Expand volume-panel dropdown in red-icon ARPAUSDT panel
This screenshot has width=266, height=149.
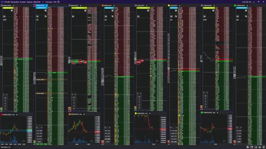pos(42,127)
